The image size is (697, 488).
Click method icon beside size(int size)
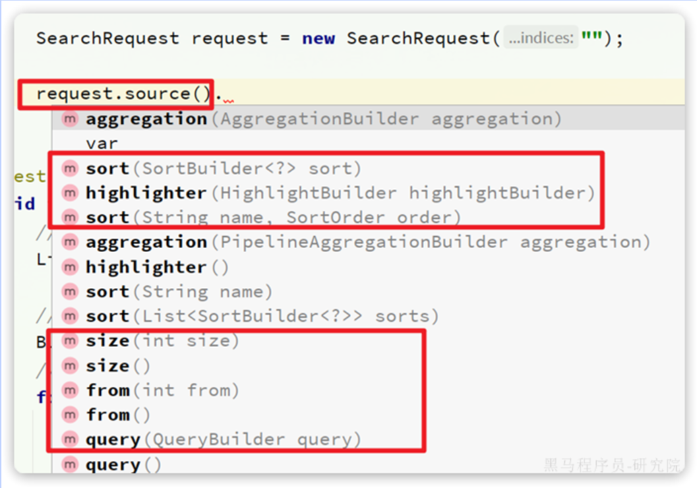coord(69,341)
